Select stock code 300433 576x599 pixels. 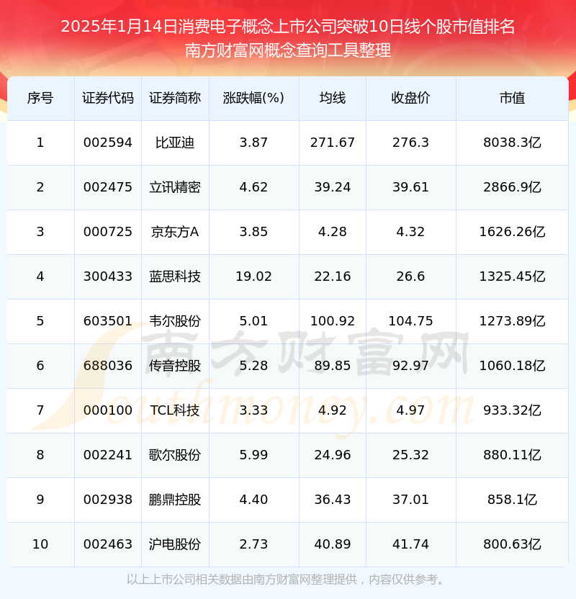pos(108,276)
